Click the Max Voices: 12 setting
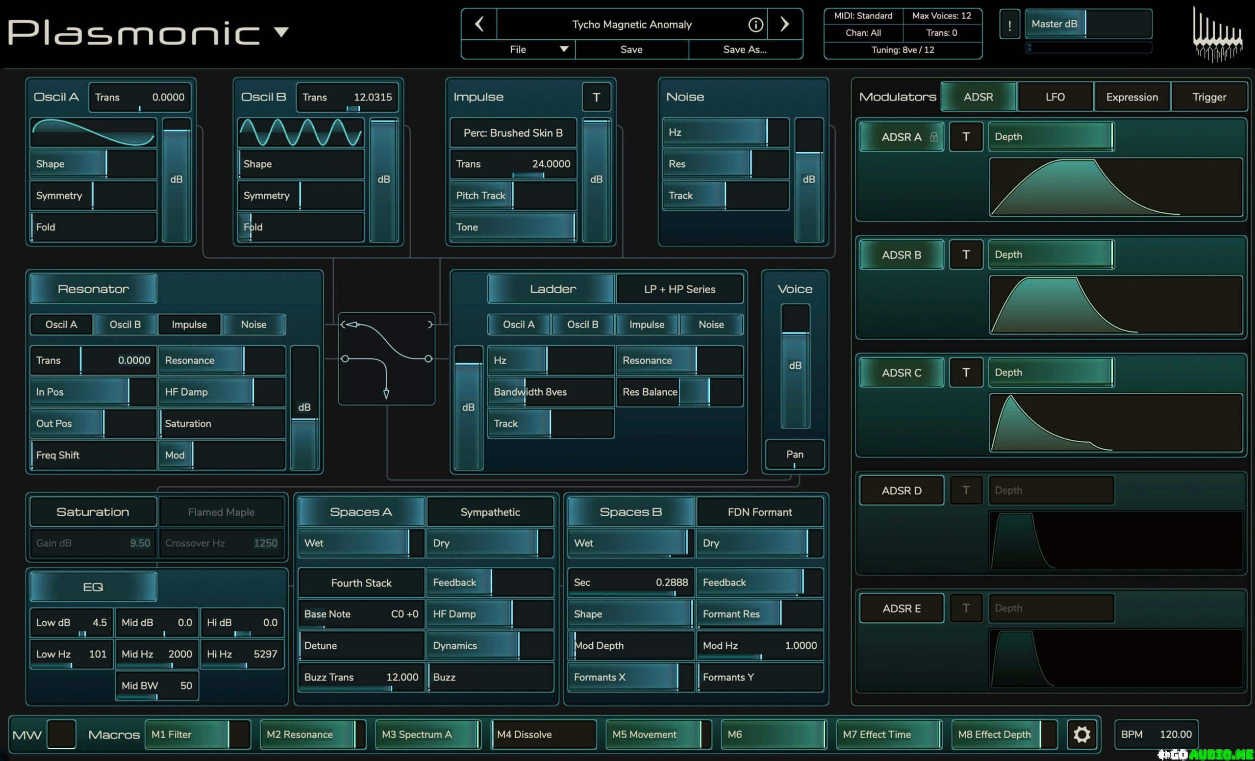 (x=941, y=16)
